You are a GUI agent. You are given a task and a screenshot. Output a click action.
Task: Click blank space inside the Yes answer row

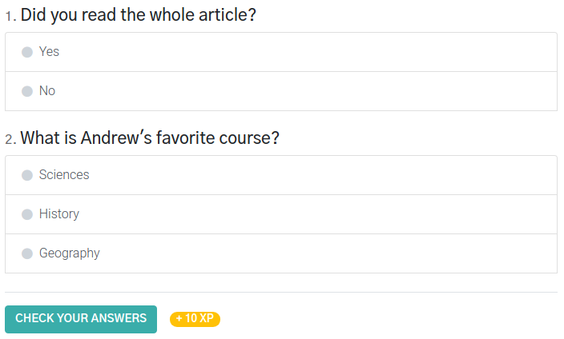tap(306, 52)
